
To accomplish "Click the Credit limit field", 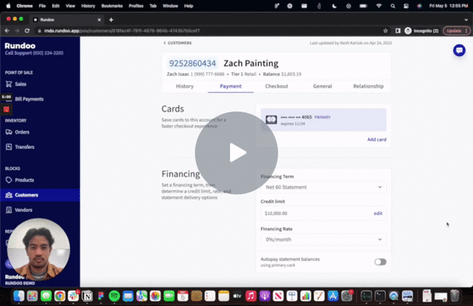I will (x=323, y=213).
